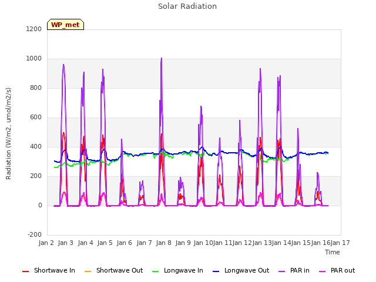
Task: Click the magenta PAR out color marker
Action: click(x=323, y=271)
